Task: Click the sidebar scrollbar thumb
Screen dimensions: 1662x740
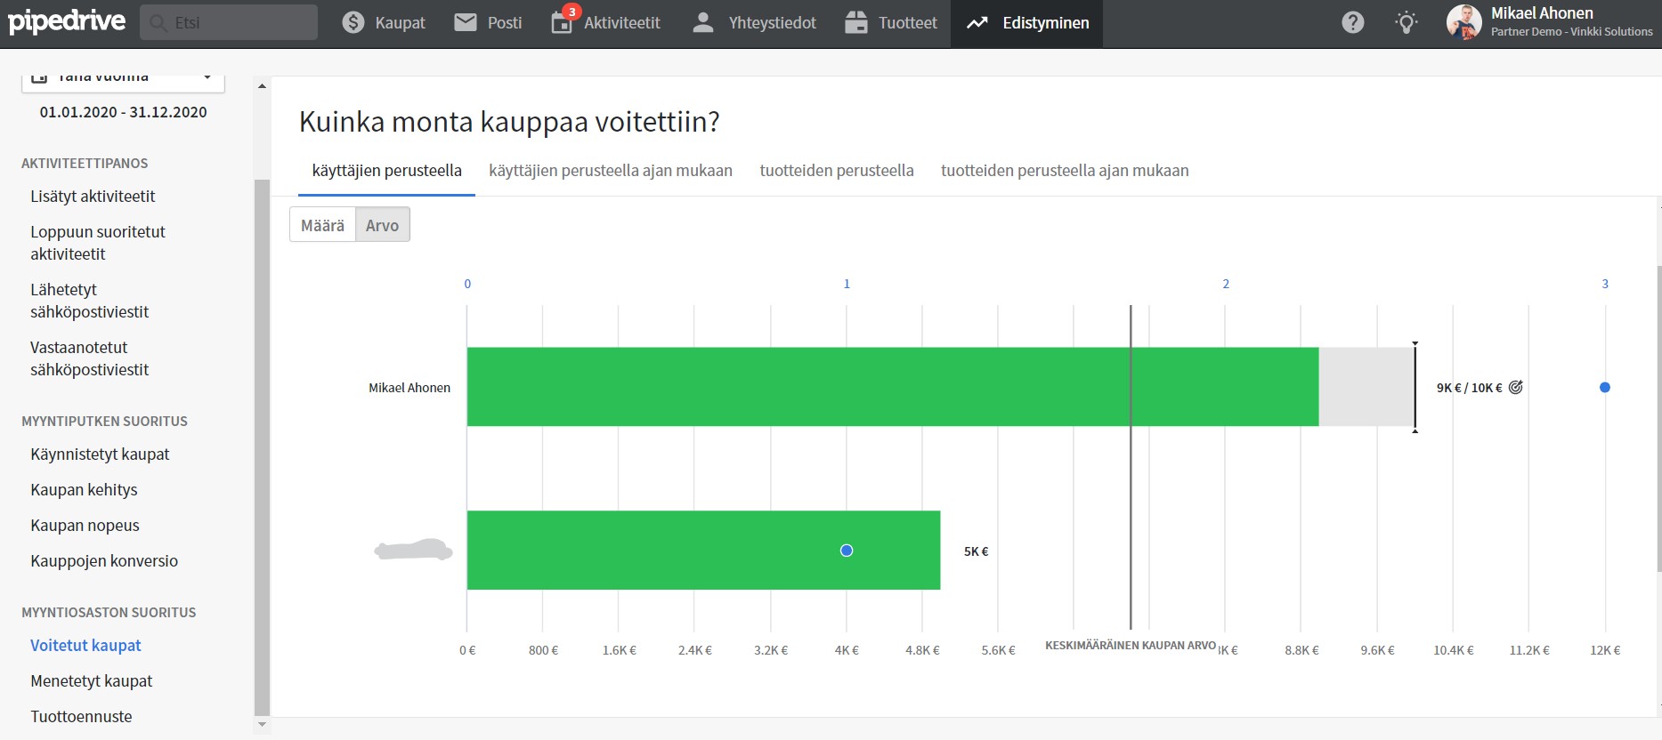Action: click(262, 447)
